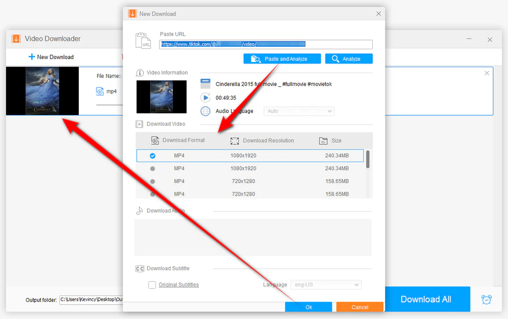Click the Paste and Analyze button
This screenshot has width=508, height=319.
(282, 58)
